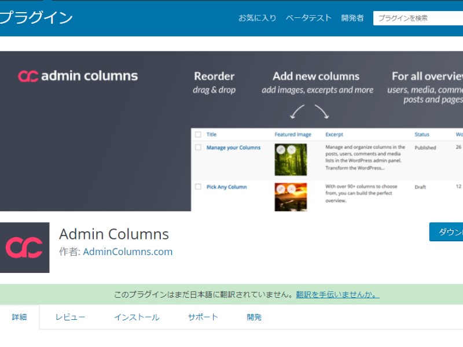Screen dimensions: 463x347
Task: Select the インストール tab
Action: 137,317
